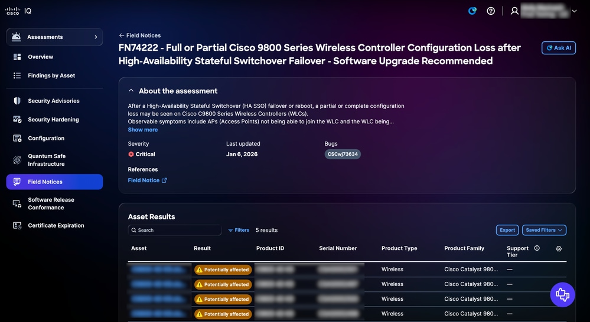Image resolution: width=590 pixels, height=322 pixels.
Task: Select Certificate Expiration in sidebar
Action: tap(54, 225)
